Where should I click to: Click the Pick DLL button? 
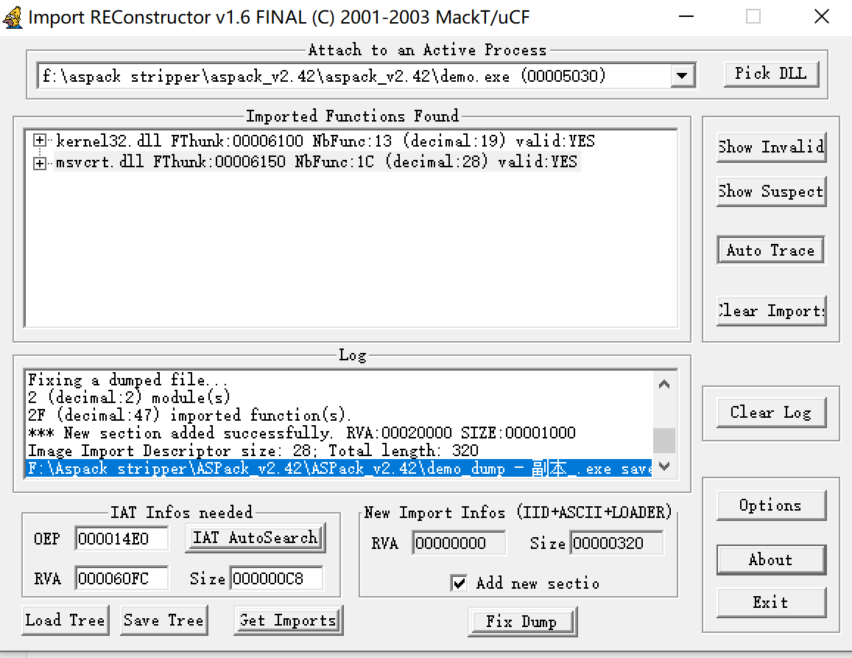(x=770, y=74)
